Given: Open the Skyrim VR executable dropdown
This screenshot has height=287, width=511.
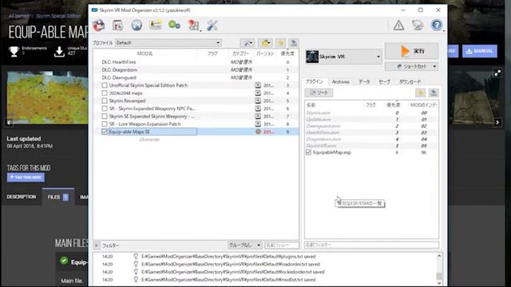Looking at the screenshot, I should pos(343,57).
